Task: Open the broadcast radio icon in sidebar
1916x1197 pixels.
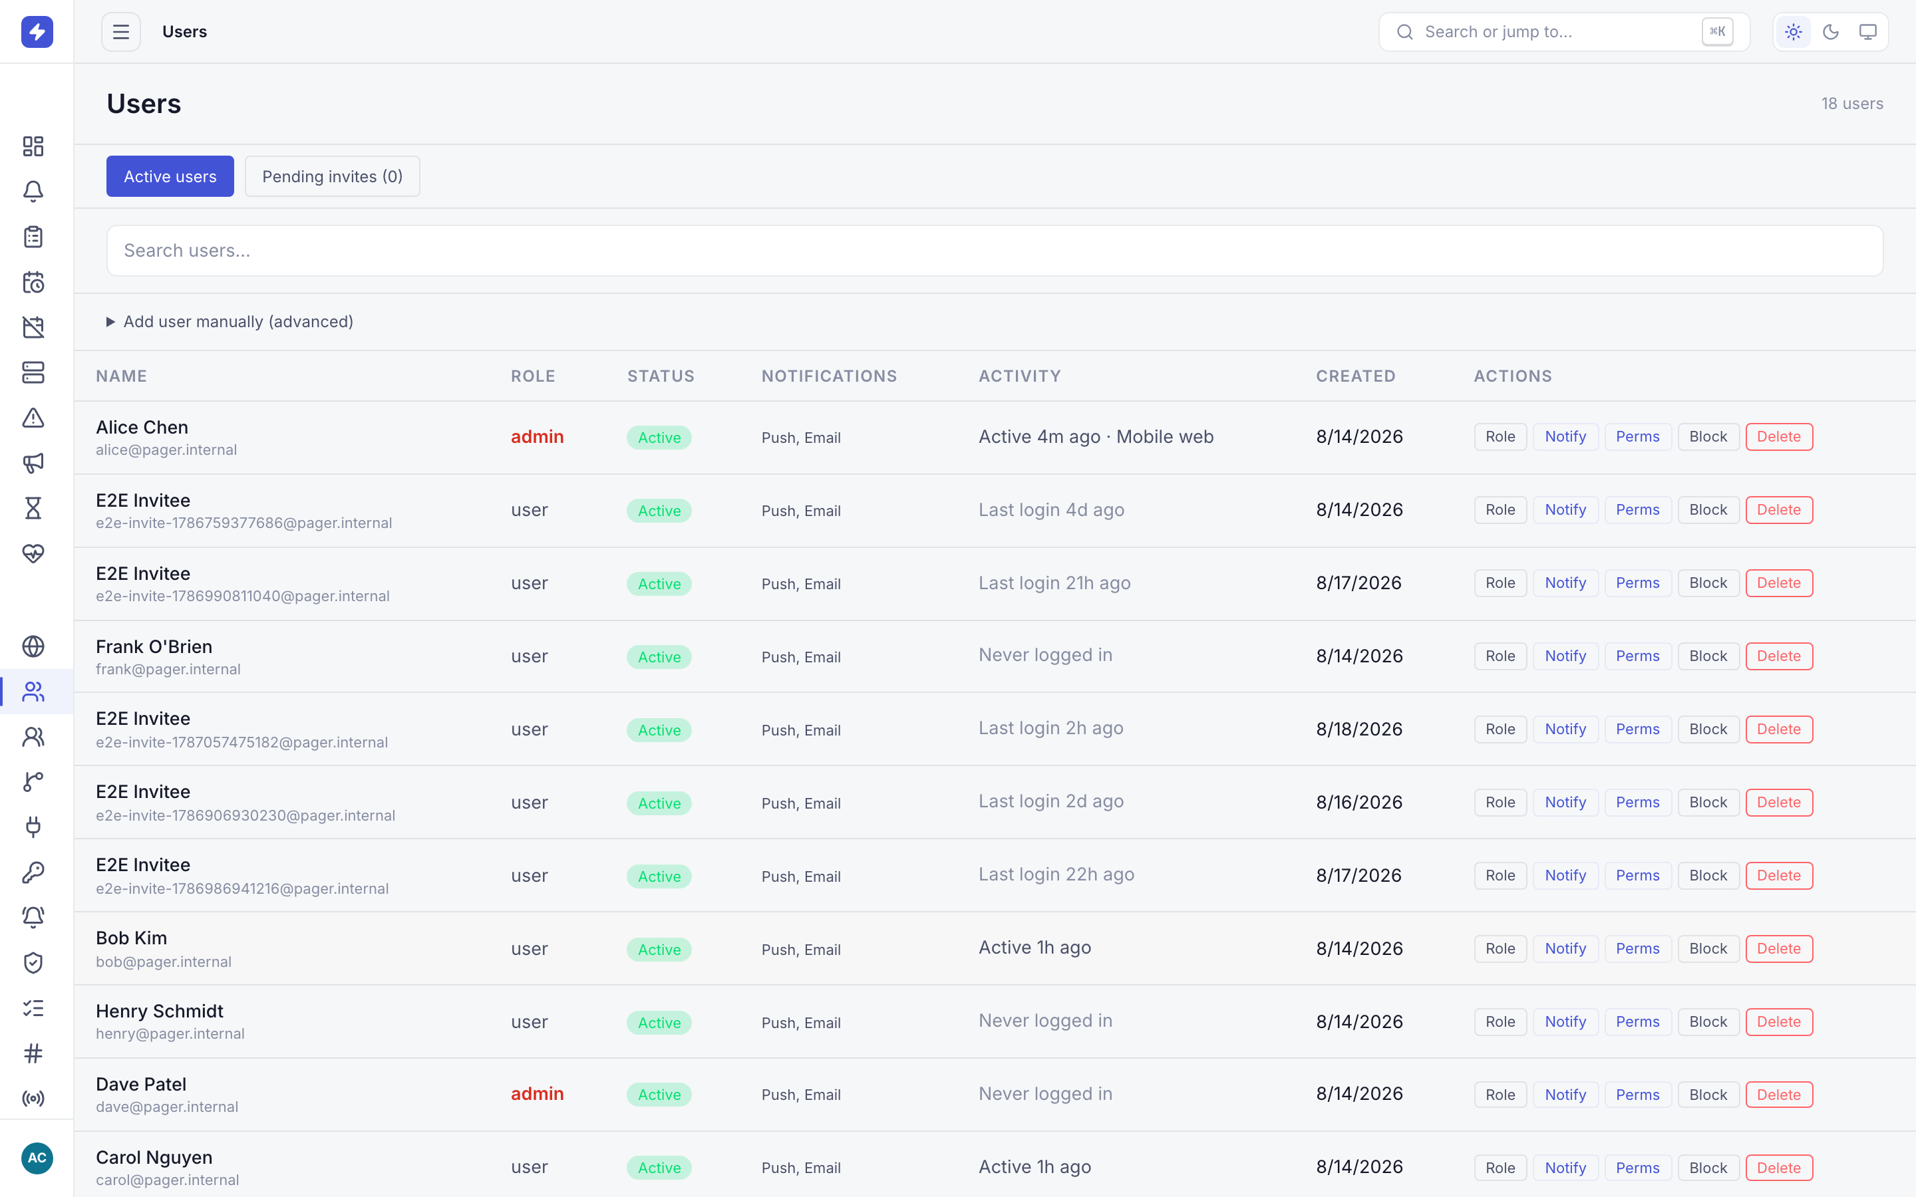Action: tap(33, 1099)
